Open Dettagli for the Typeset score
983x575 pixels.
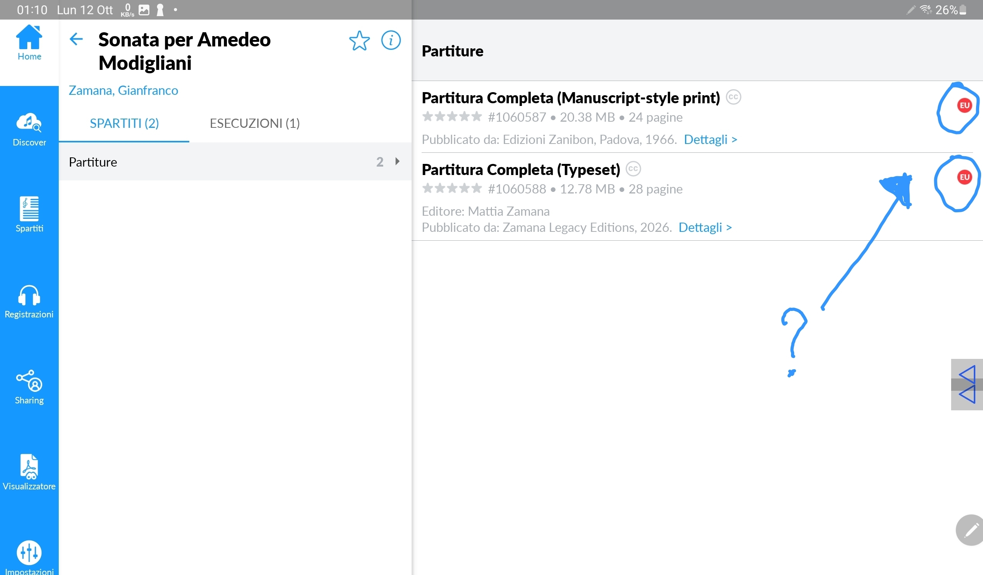(705, 227)
